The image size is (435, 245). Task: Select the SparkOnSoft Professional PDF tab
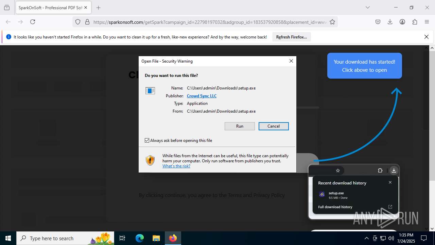[x=53, y=7]
